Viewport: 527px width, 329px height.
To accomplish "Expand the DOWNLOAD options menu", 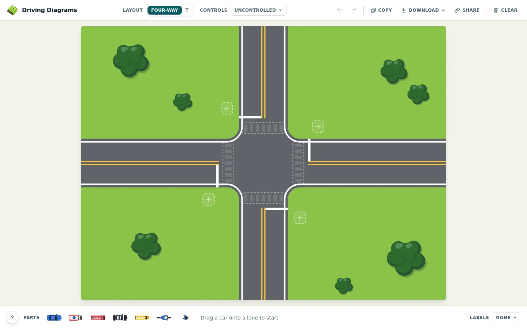I will pyautogui.click(x=423, y=10).
